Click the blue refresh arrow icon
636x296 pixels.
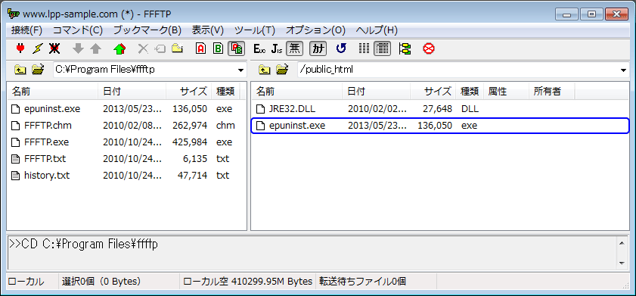(341, 49)
